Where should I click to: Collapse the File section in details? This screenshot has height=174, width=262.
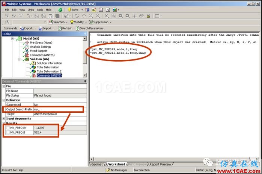[4, 86]
